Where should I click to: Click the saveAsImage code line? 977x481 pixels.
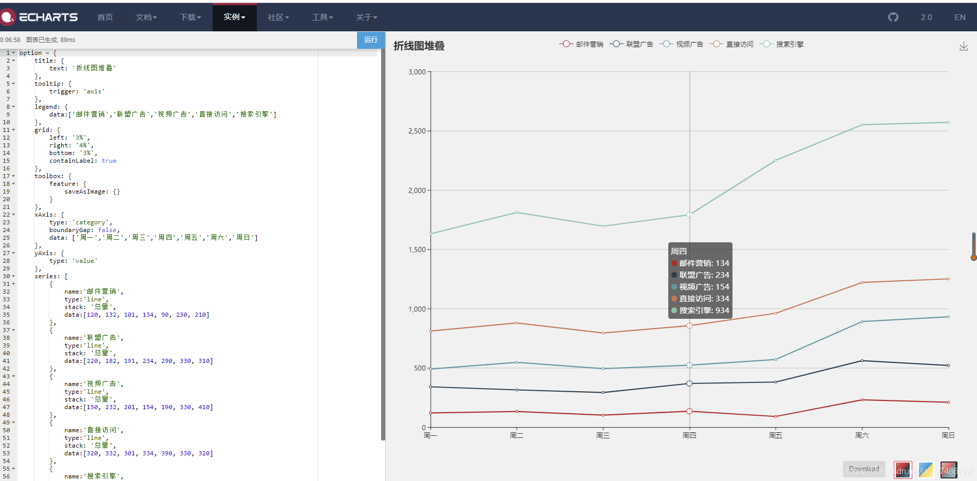point(92,191)
